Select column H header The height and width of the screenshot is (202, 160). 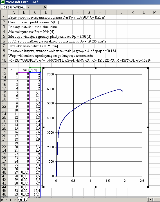[100, 12]
